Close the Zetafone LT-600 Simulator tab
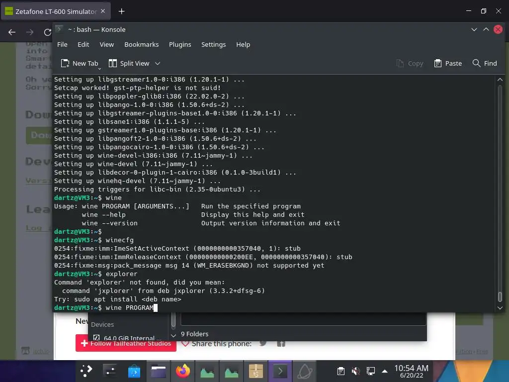 [x=103, y=11]
